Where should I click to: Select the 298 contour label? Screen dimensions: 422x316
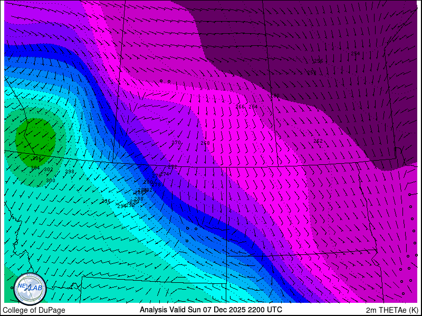70,172
